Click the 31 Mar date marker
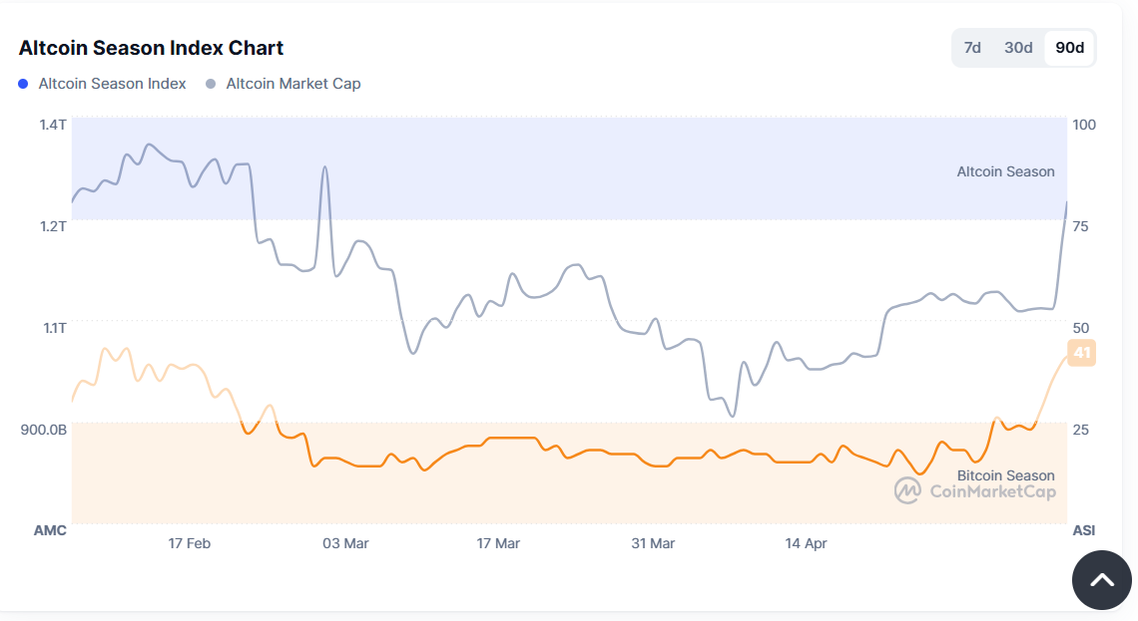 653,543
